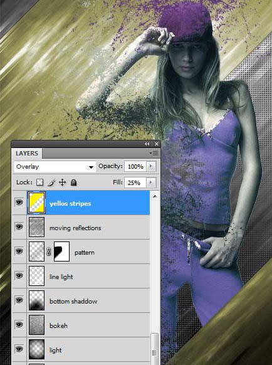The image size is (272, 365).
Task: Hide the bokeh layer
Action: (19, 324)
